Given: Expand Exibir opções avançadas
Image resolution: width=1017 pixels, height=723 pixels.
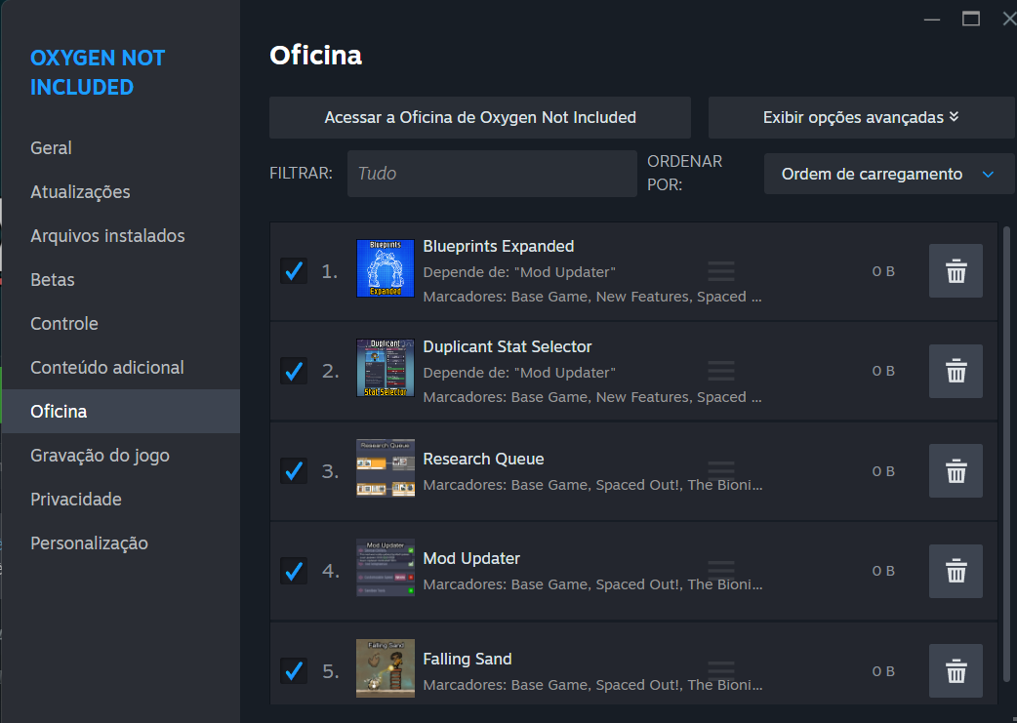Looking at the screenshot, I should pyautogui.click(x=862, y=117).
